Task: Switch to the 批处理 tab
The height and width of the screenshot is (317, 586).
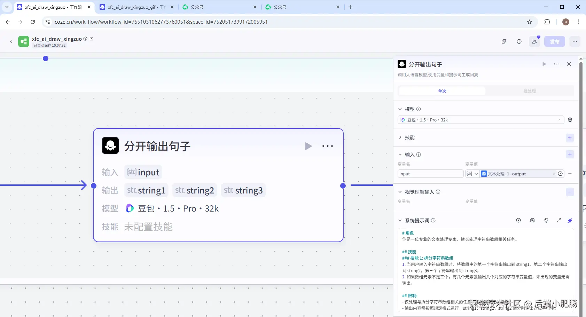Action: (x=530, y=91)
